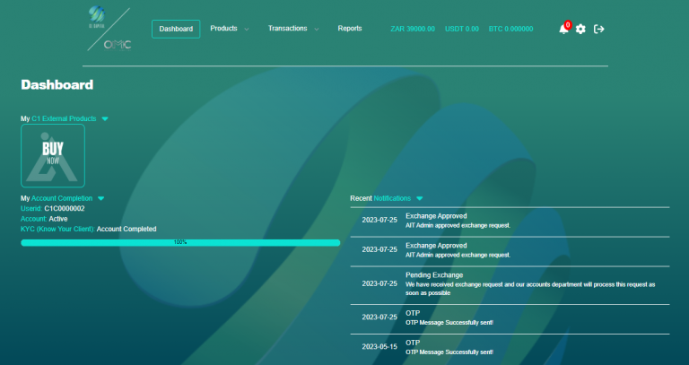Image resolution: width=689 pixels, height=365 pixels.
Task: Collapse the My C1 External Products section
Action: (x=105, y=118)
